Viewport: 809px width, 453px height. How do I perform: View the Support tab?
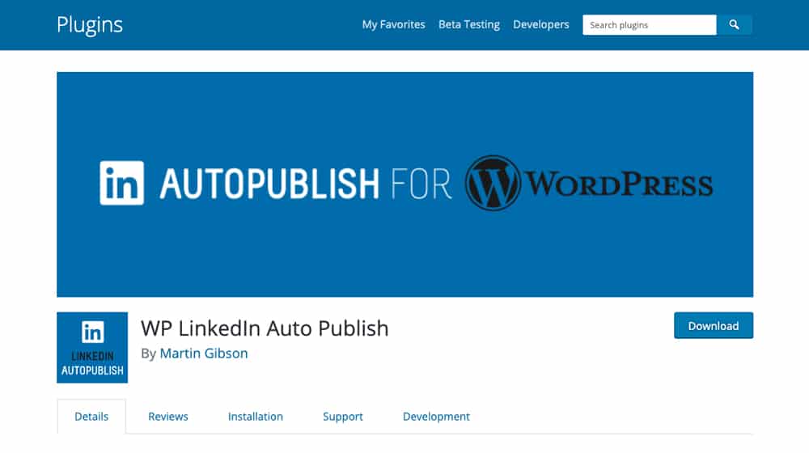342,417
